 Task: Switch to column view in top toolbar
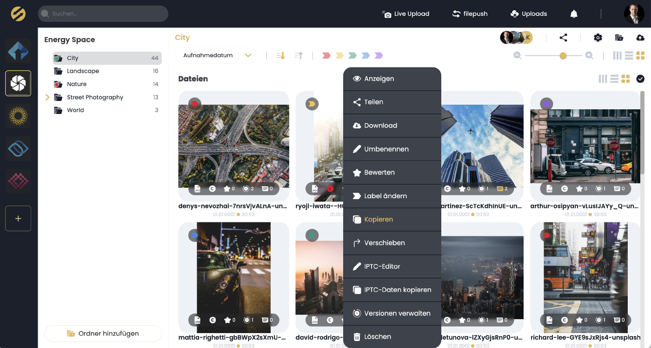pos(617,55)
